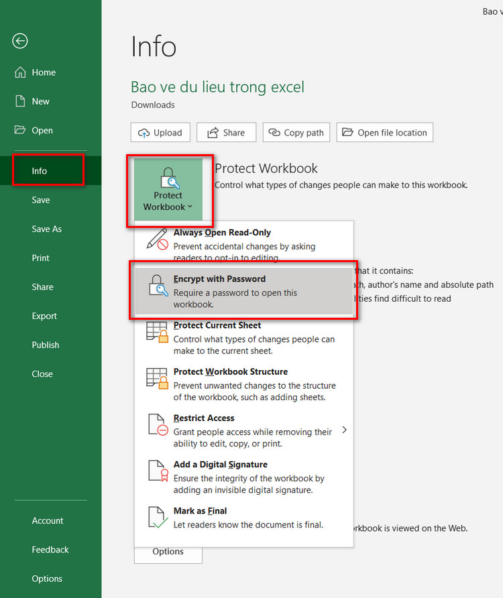
Task: Choose Save in the sidebar
Action: [51, 200]
